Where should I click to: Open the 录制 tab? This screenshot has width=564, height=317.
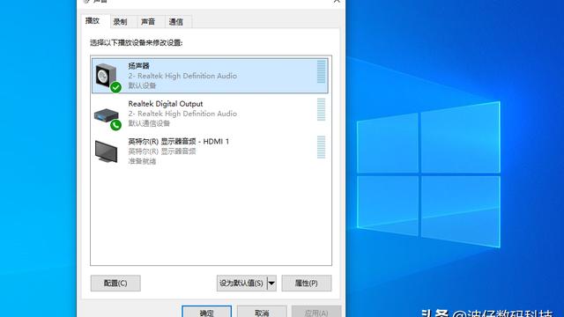[x=120, y=21]
